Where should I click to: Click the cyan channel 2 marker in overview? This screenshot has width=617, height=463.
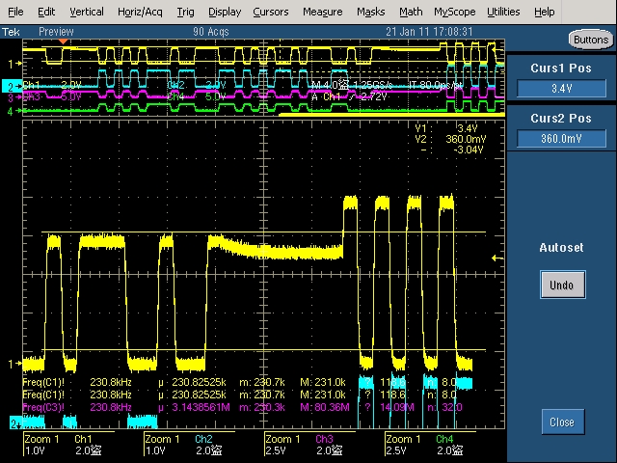click(13, 86)
